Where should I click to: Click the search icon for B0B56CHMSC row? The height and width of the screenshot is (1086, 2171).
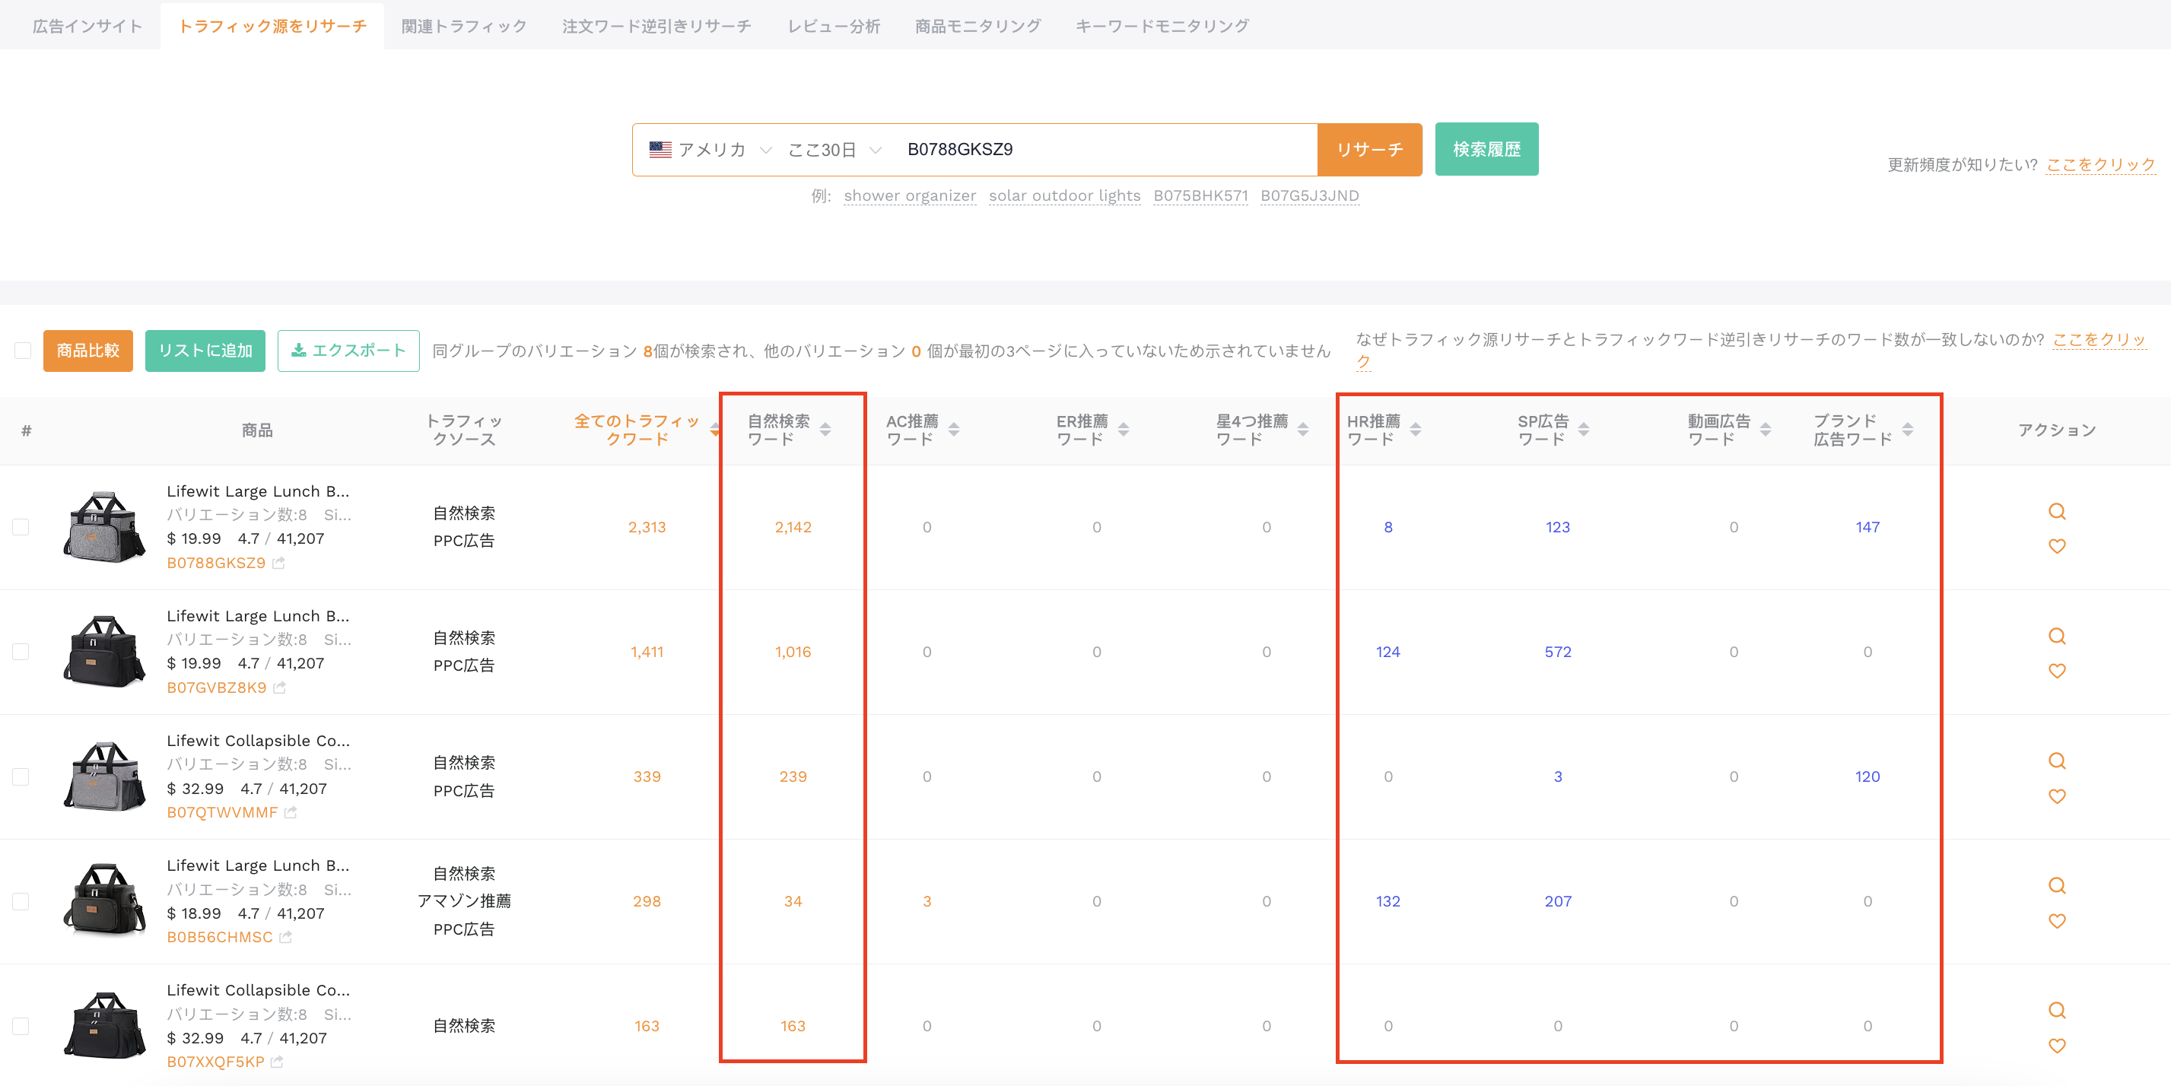(2056, 885)
